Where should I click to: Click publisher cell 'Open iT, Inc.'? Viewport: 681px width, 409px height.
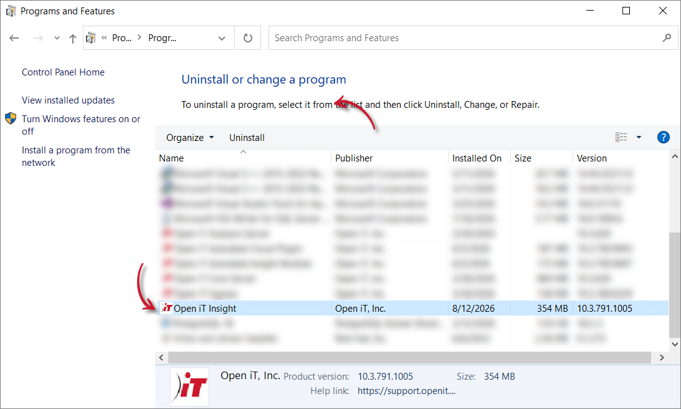point(361,309)
